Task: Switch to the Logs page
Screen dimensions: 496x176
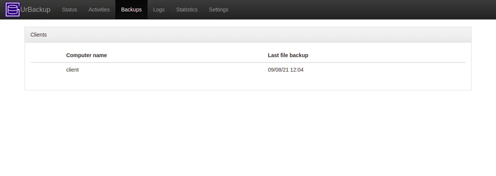Action: [x=159, y=10]
